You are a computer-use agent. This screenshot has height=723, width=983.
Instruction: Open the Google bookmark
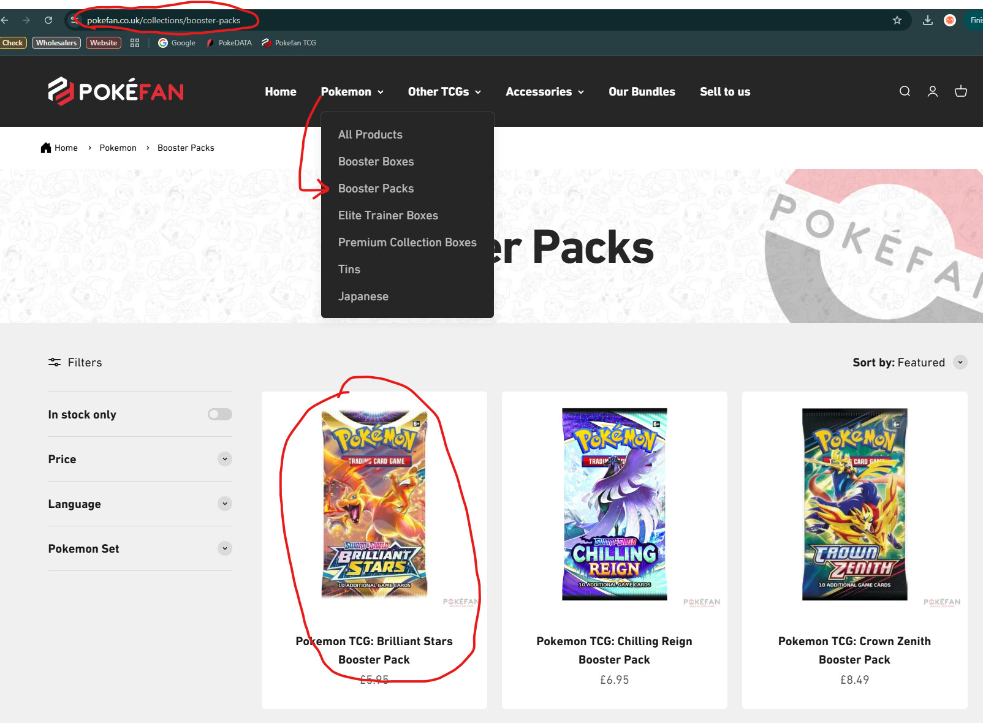(177, 43)
